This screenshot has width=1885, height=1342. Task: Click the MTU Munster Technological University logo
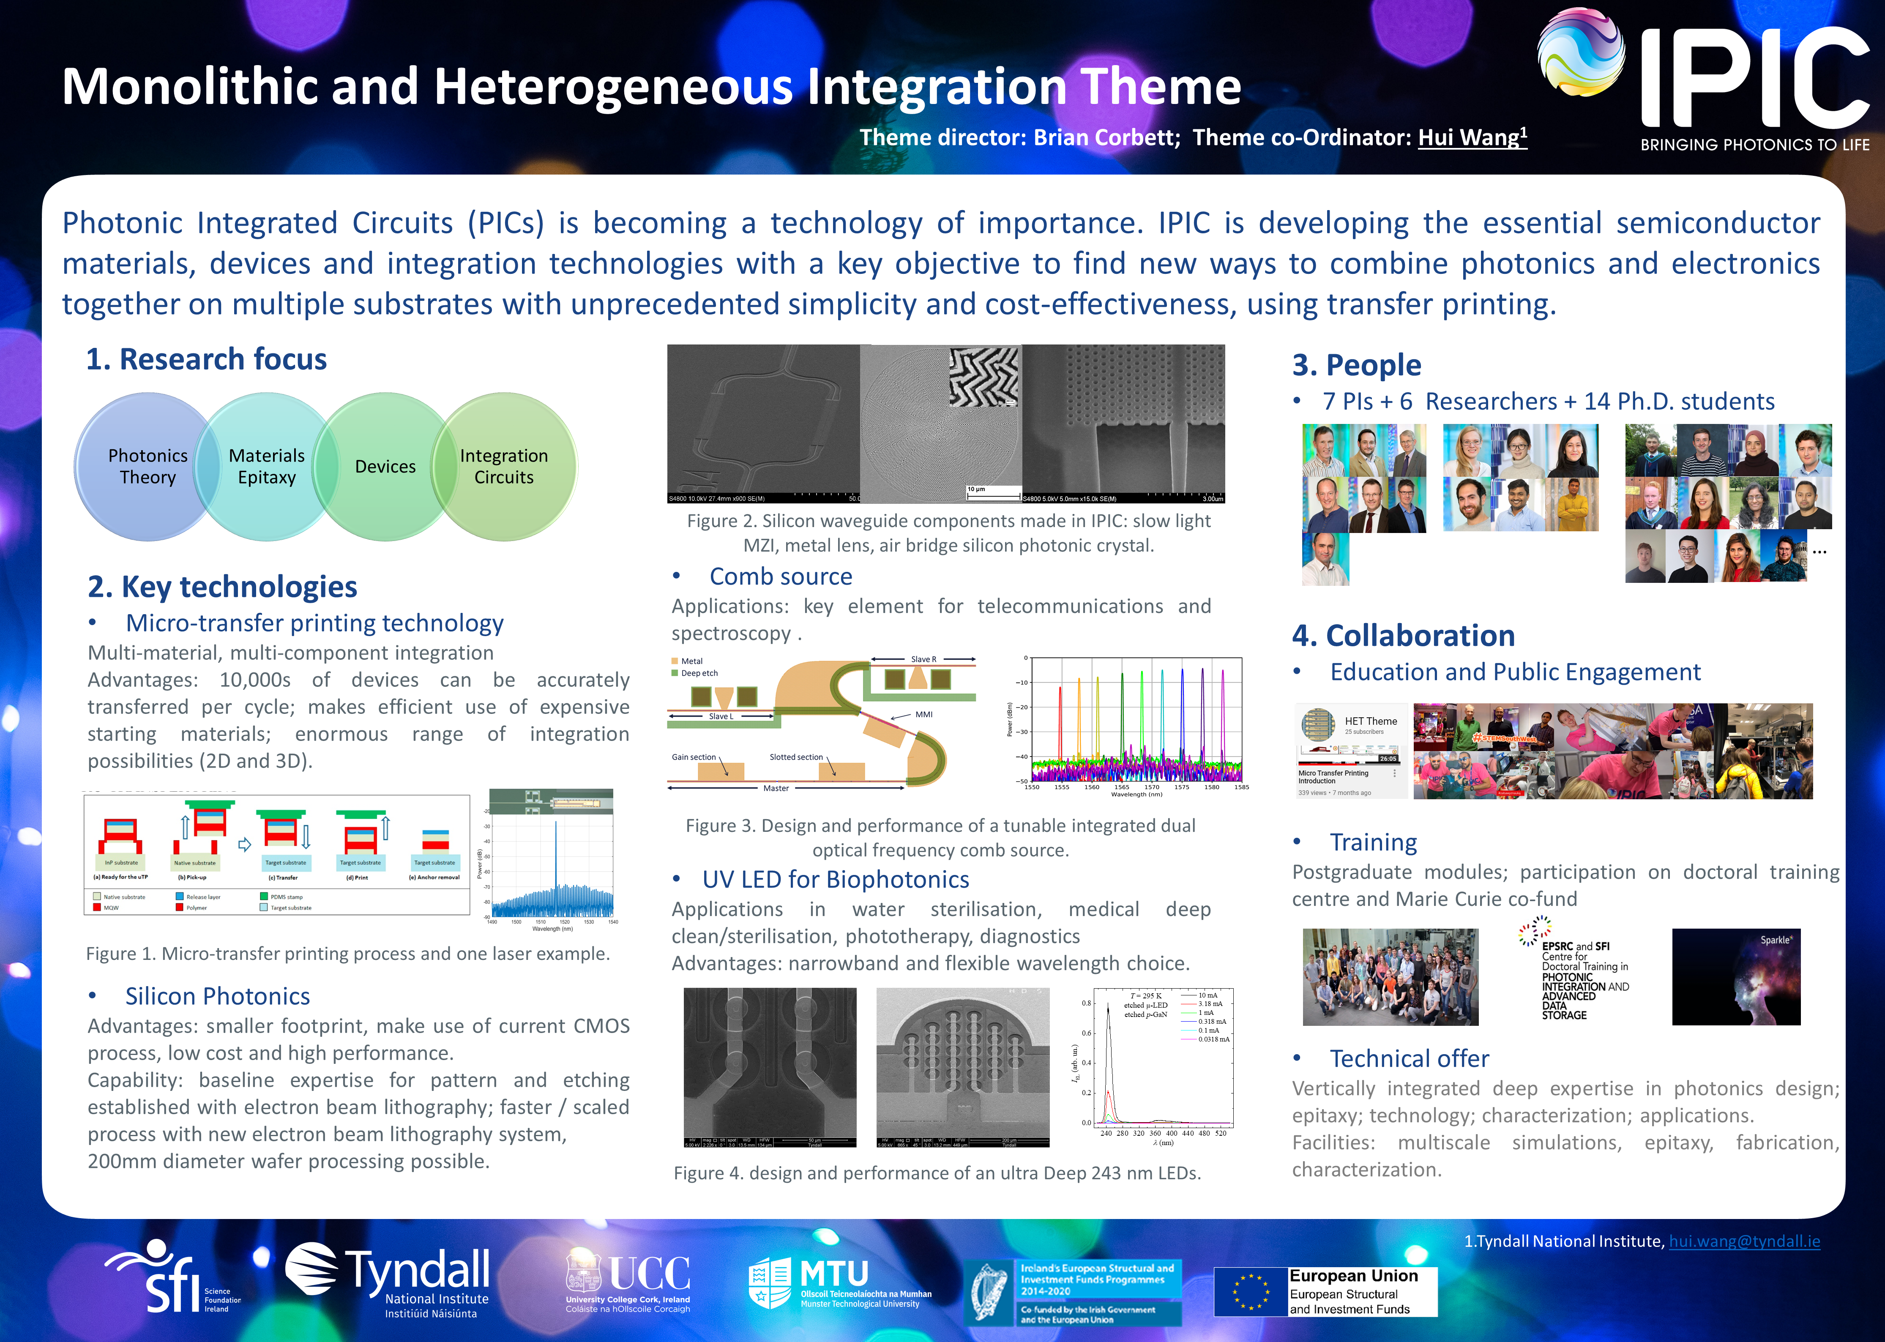[840, 1283]
